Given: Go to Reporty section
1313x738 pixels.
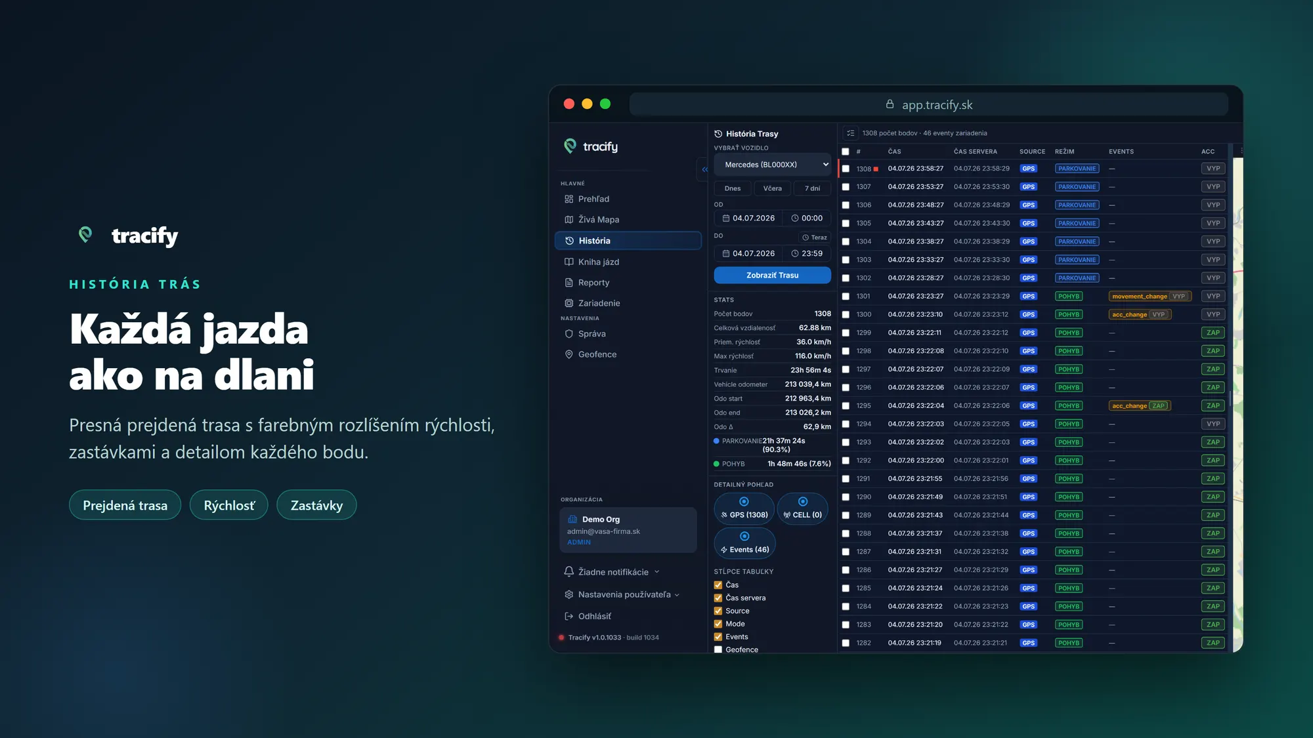Looking at the screenshot, I should click(x=628, y=283).
